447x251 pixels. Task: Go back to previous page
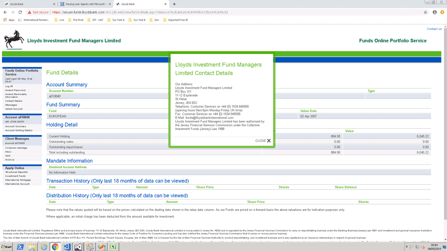5,12
